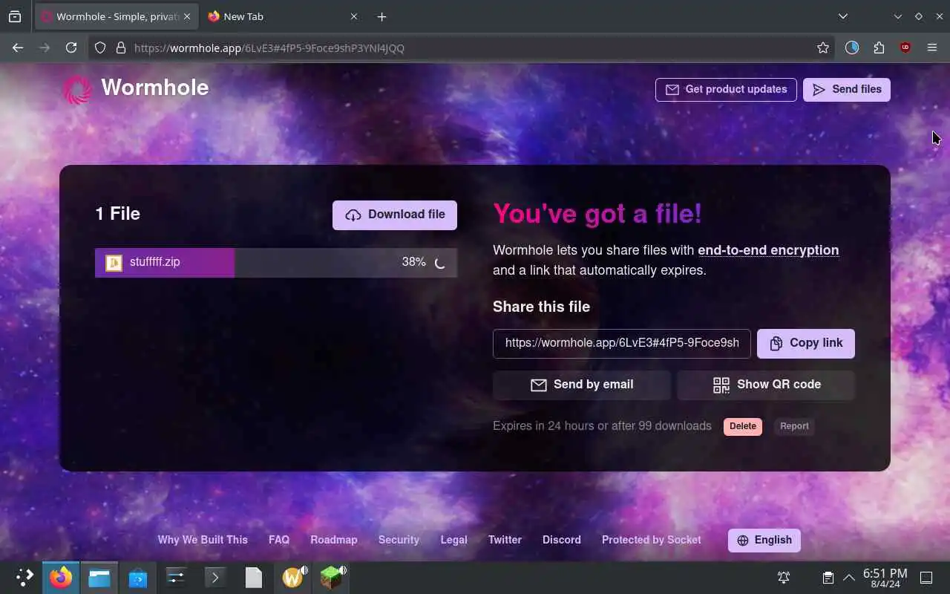The width and height of the screenshot is (950, 594).
Task: Click the pink Delete button
Action: point(743,426)
